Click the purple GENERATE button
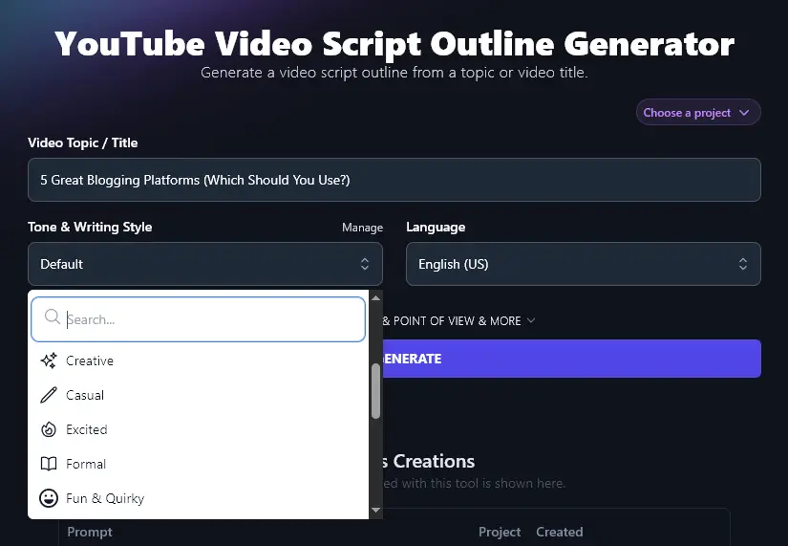This screenshot has height=546, width=788. tap(572, 359)
